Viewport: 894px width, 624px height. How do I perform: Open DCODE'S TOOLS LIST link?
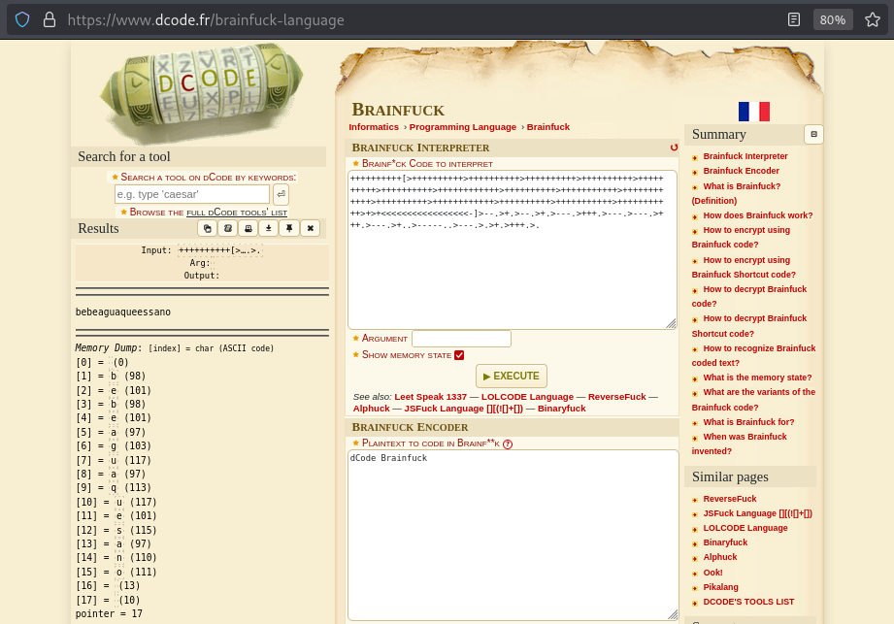748,602
